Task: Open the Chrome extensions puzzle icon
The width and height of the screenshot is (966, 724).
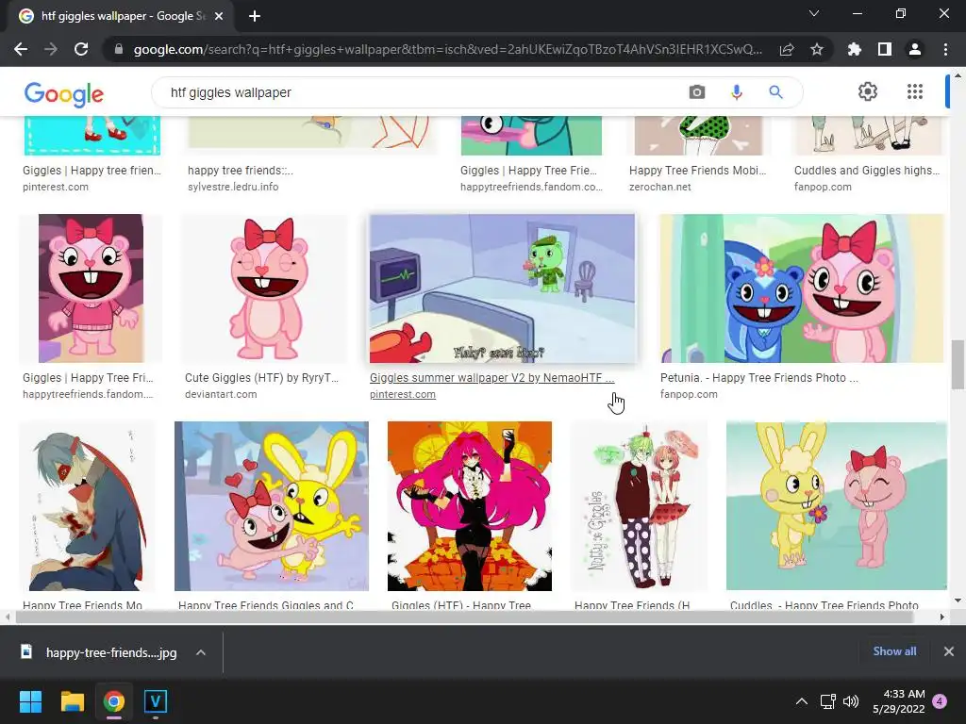Action: pyautogui.click(x=854, y=49)
